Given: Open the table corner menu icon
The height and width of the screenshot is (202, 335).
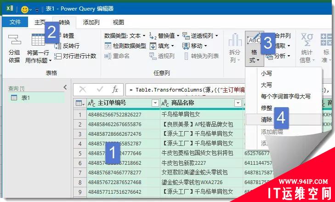Looking at the screenshot, I should 80,104.
